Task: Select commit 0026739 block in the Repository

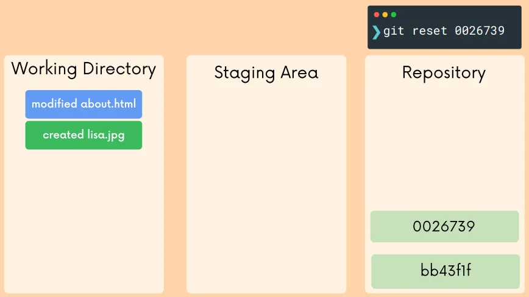Action: pos(444,226)
